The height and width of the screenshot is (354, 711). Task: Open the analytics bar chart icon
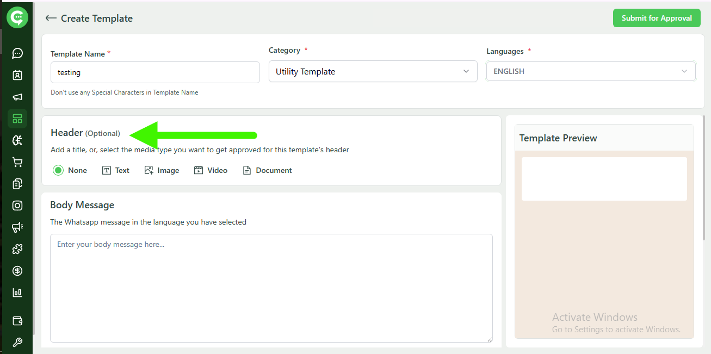pyautogui.click(x=17, y=292)
